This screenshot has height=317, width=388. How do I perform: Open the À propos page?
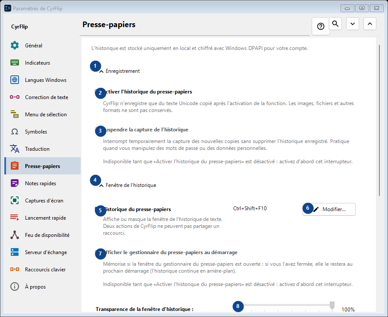pos(43,286)
